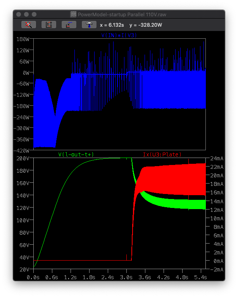Image resolution: width=238 pixels, height=297 pixels.
Task: Click the 60W label on power axis
Action: pos(24,62)
